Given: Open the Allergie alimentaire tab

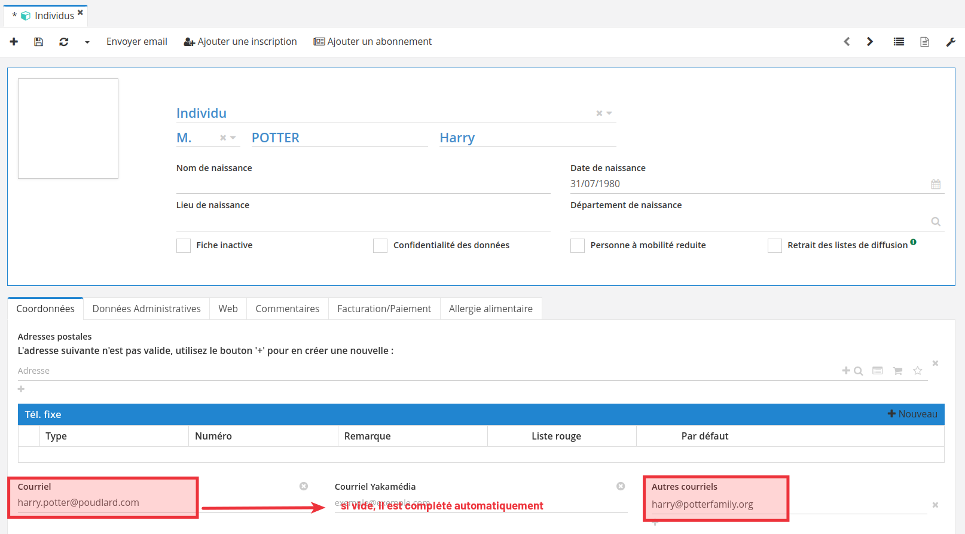Looking at the screenshot, I should click(491, 309).
